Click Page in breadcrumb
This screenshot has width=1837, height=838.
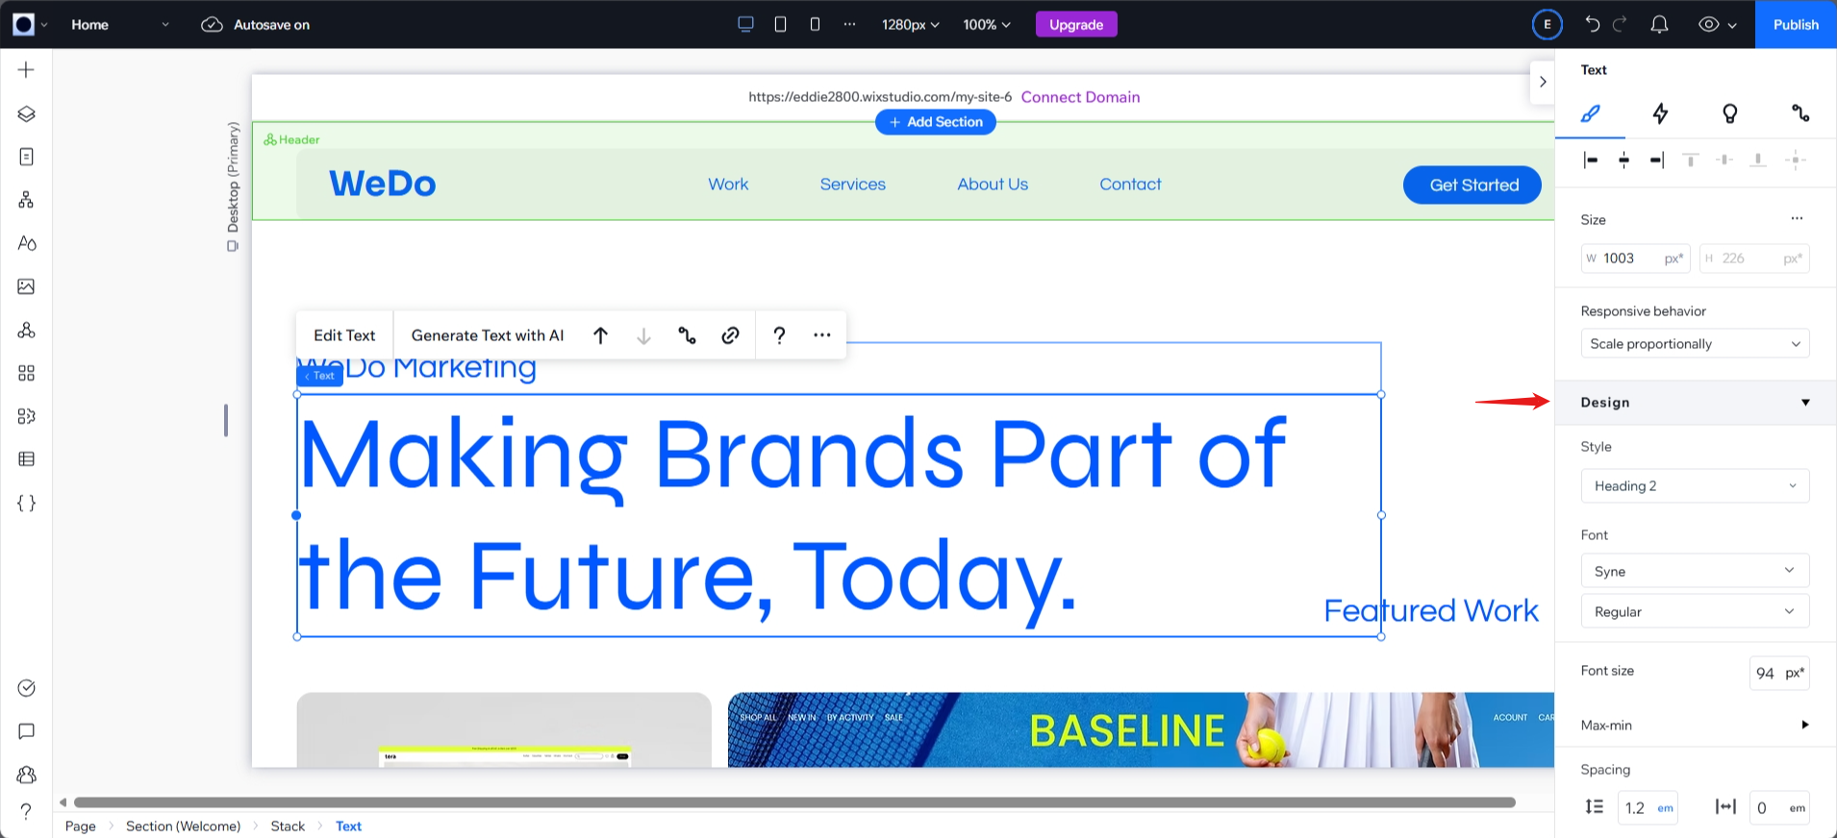click(x=80, y=826)
